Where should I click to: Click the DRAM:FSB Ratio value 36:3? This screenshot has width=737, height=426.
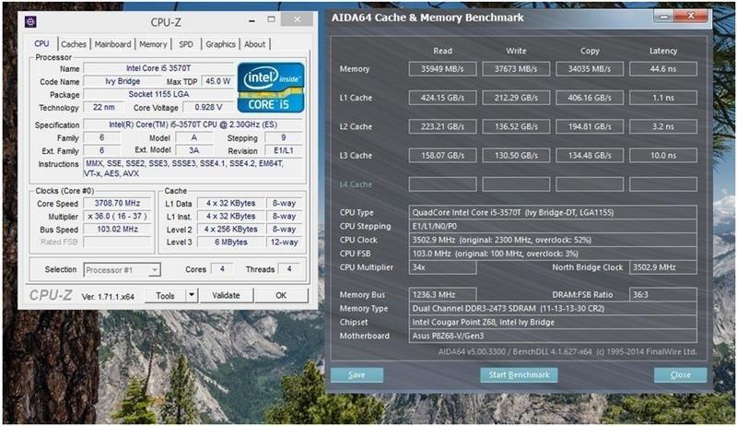tap(663, 295)
